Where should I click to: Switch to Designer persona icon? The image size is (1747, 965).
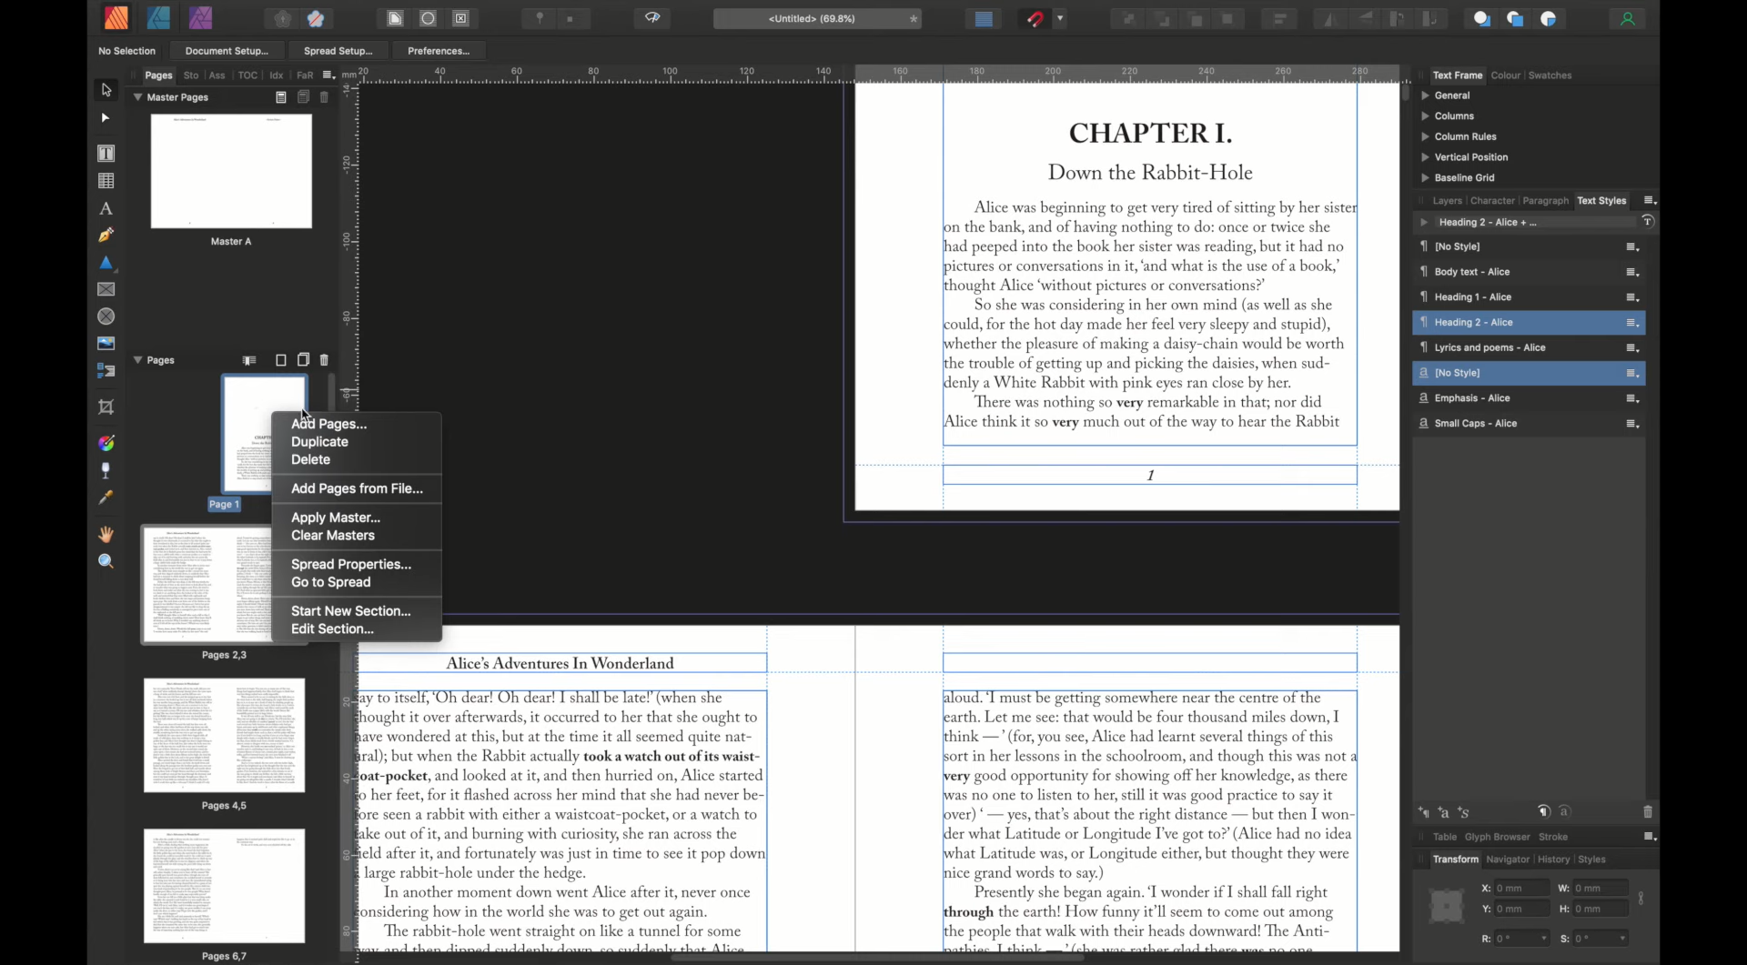(x=158, y=18)
